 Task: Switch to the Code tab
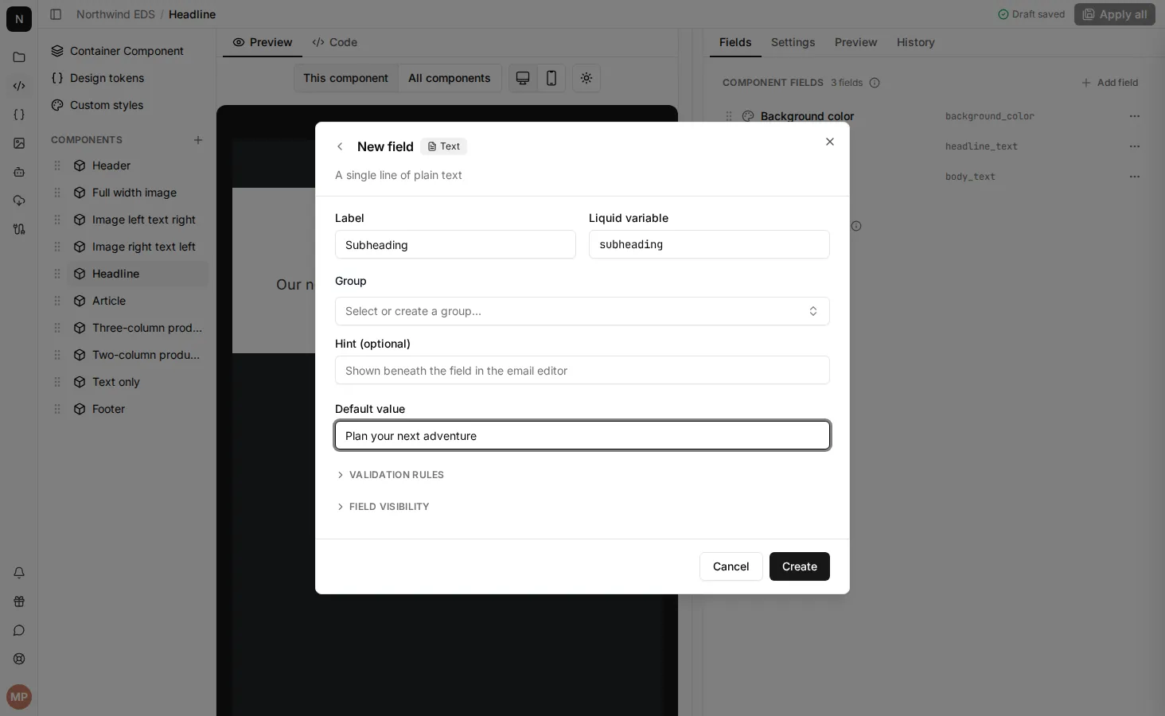click(335, 42)
